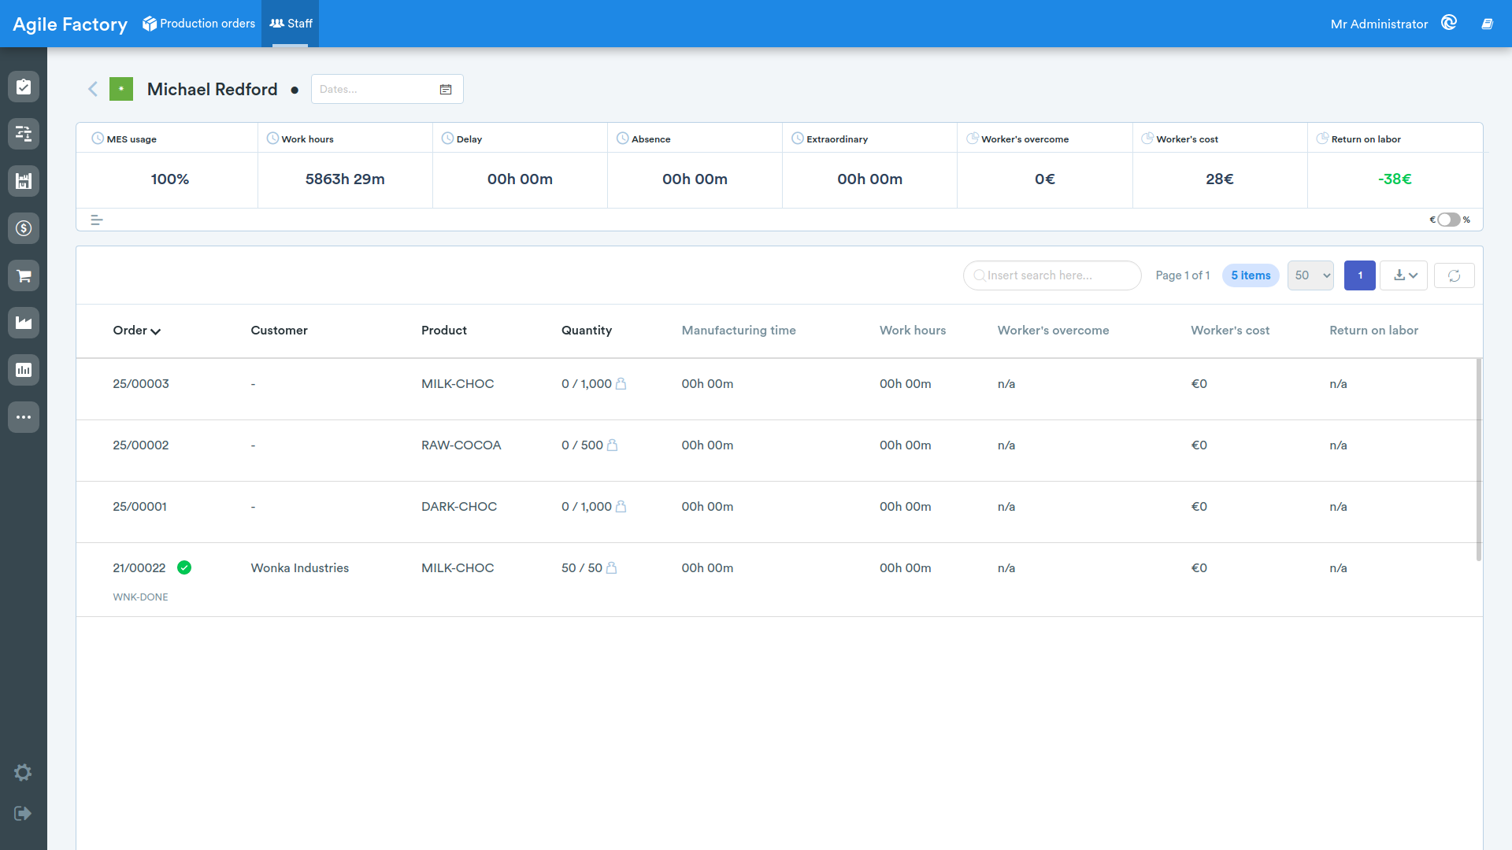Click the Return on labor -38€ value
Image resolution: width=1512 pixels, height=850 pixels.
tap(1394, 179)
